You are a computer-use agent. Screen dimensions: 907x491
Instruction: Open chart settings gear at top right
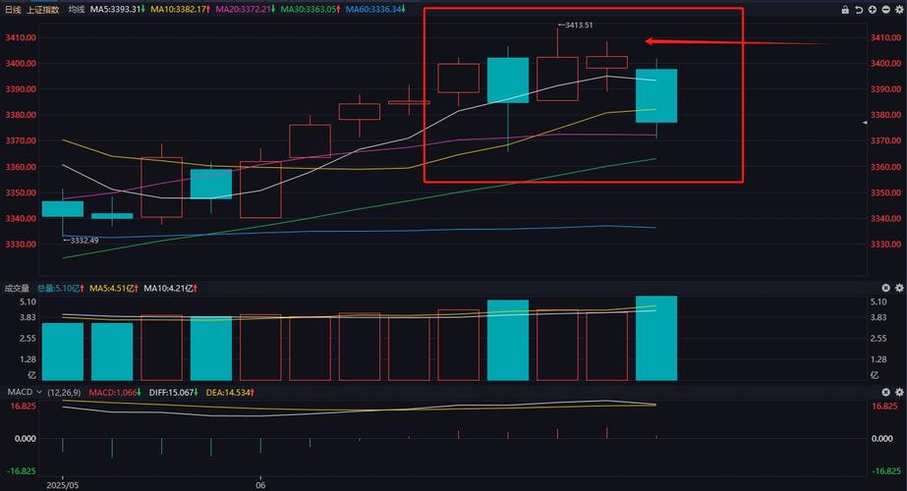[898, 9]
